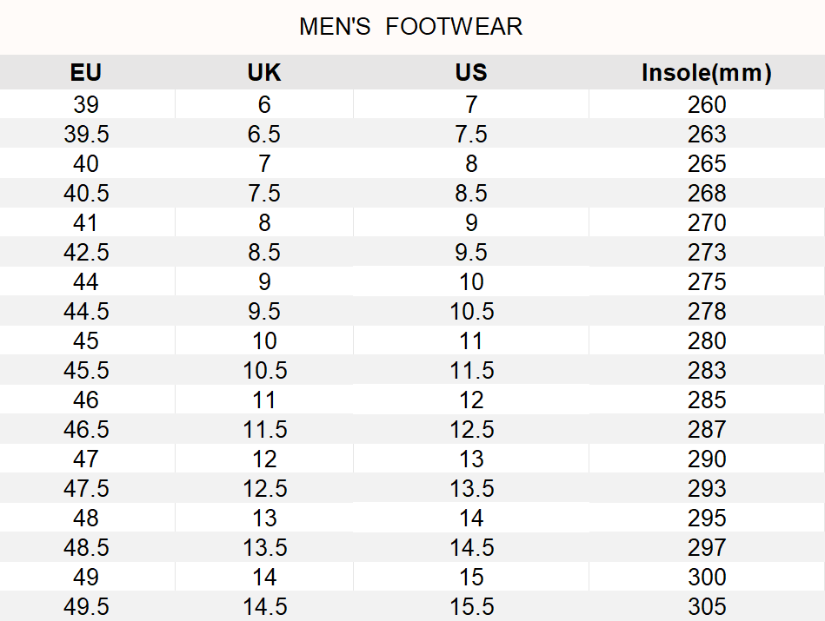Click EU size 45.5 cell
The image size is (825, 621).
tap(86, 371)
